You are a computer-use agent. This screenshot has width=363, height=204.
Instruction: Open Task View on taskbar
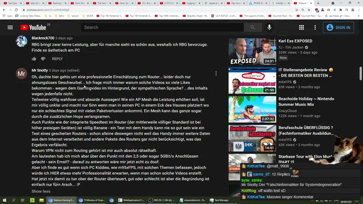[23, 200]
